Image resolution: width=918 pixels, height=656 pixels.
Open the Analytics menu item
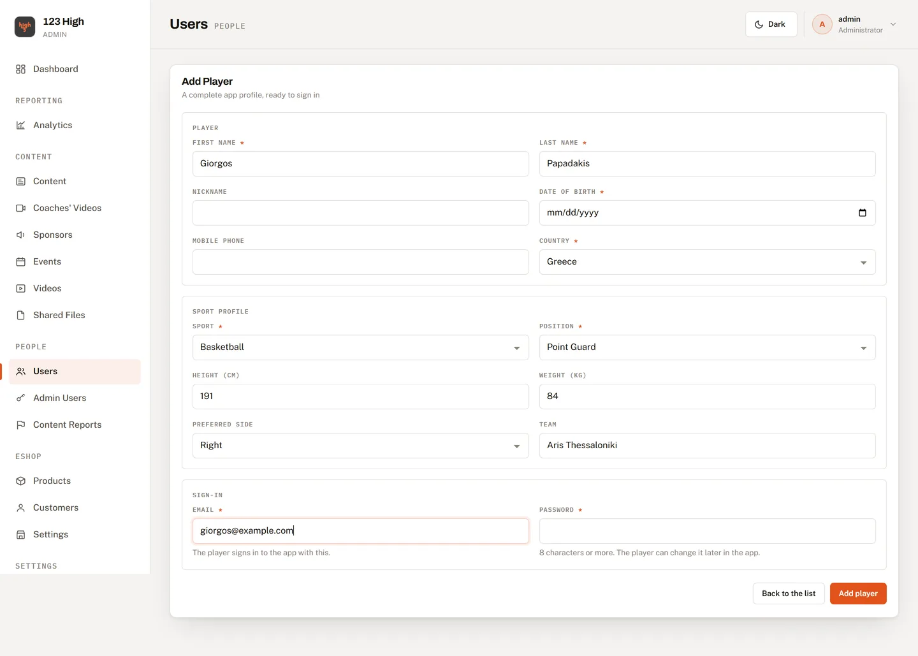coord(75,126)
